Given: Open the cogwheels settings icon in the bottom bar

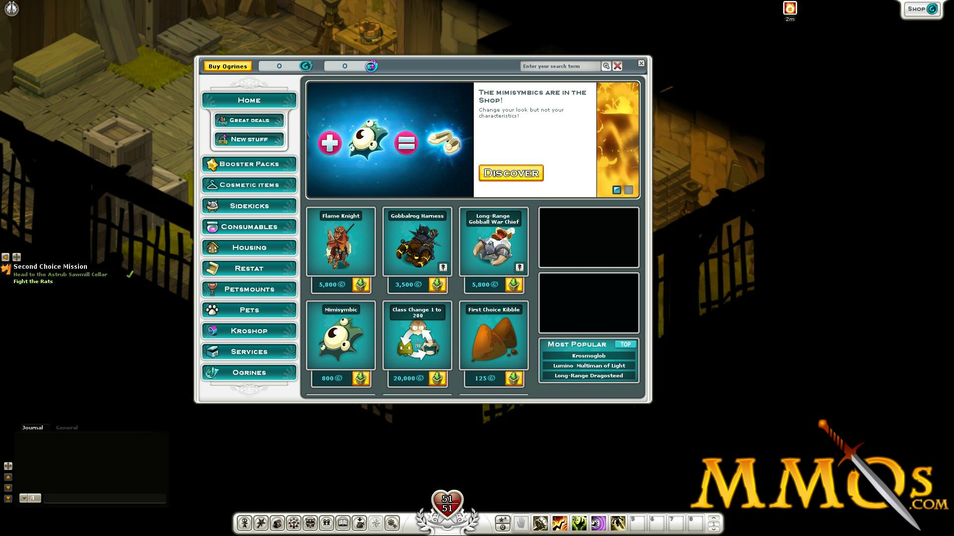Looking at the screenshot, I should [392, 523].
